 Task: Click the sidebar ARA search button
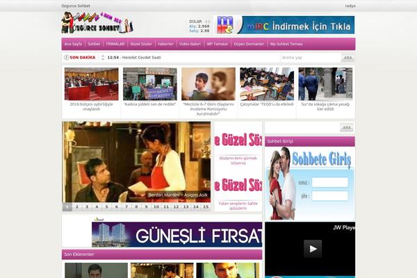(x=347, y=128)
